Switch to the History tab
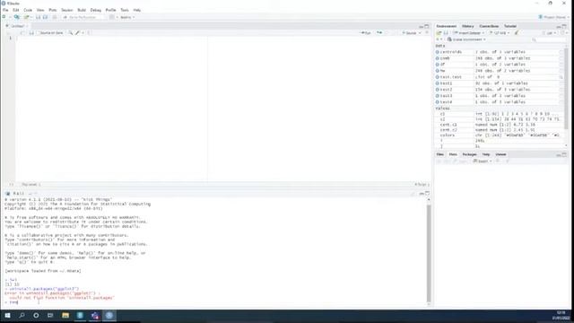 467,26
